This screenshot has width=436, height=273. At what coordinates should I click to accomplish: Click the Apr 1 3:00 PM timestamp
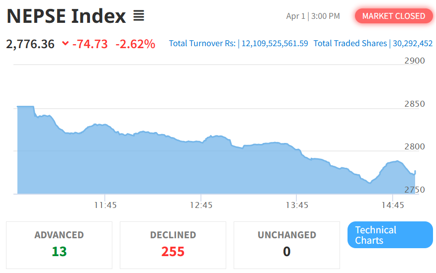click(313, 16)
